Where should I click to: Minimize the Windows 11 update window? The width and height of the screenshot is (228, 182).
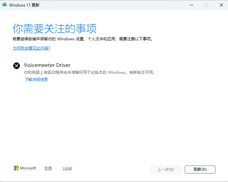192,5
